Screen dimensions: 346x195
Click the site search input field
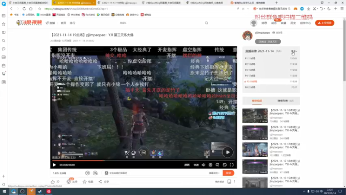[x=160, y=23]
